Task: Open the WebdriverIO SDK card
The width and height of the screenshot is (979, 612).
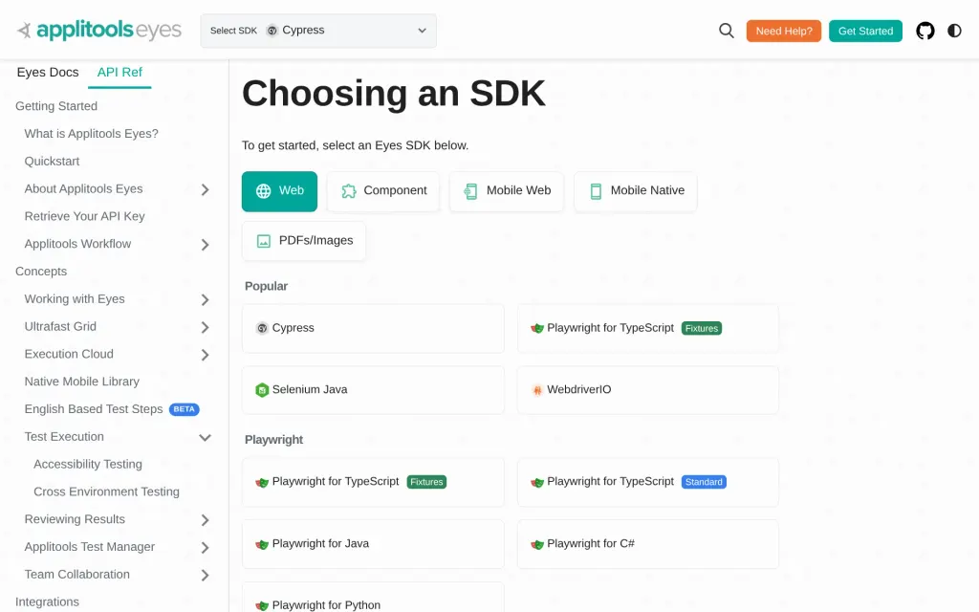Action: pyautogui.click(x=648, y=390)
